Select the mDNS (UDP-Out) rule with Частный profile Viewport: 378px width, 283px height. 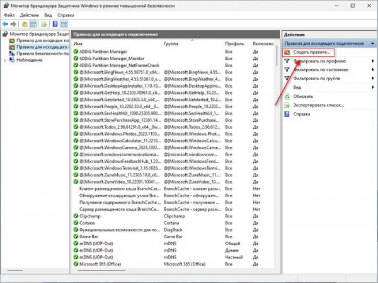[173, 257]
